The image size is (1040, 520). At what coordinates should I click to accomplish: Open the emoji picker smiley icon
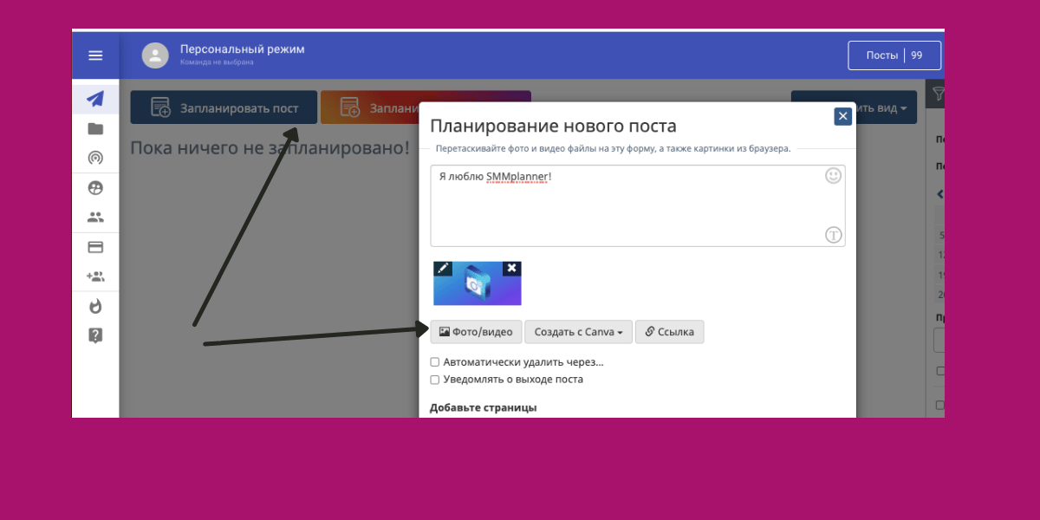point(833,176)
